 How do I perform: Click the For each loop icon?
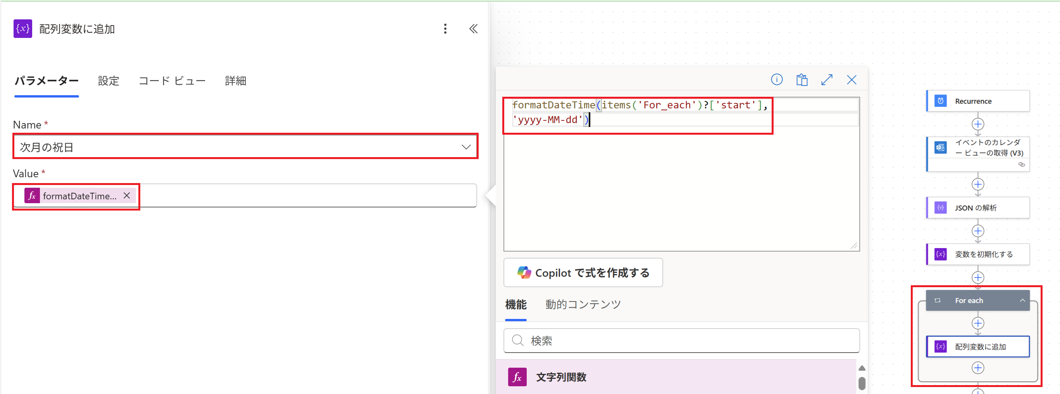pos(938,300)
